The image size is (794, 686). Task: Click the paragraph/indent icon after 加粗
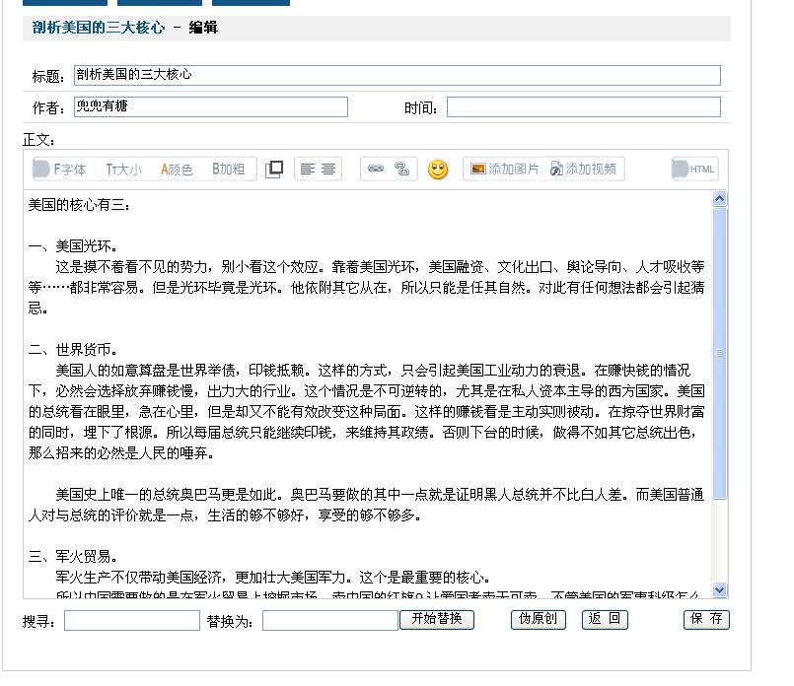(275, 168)
